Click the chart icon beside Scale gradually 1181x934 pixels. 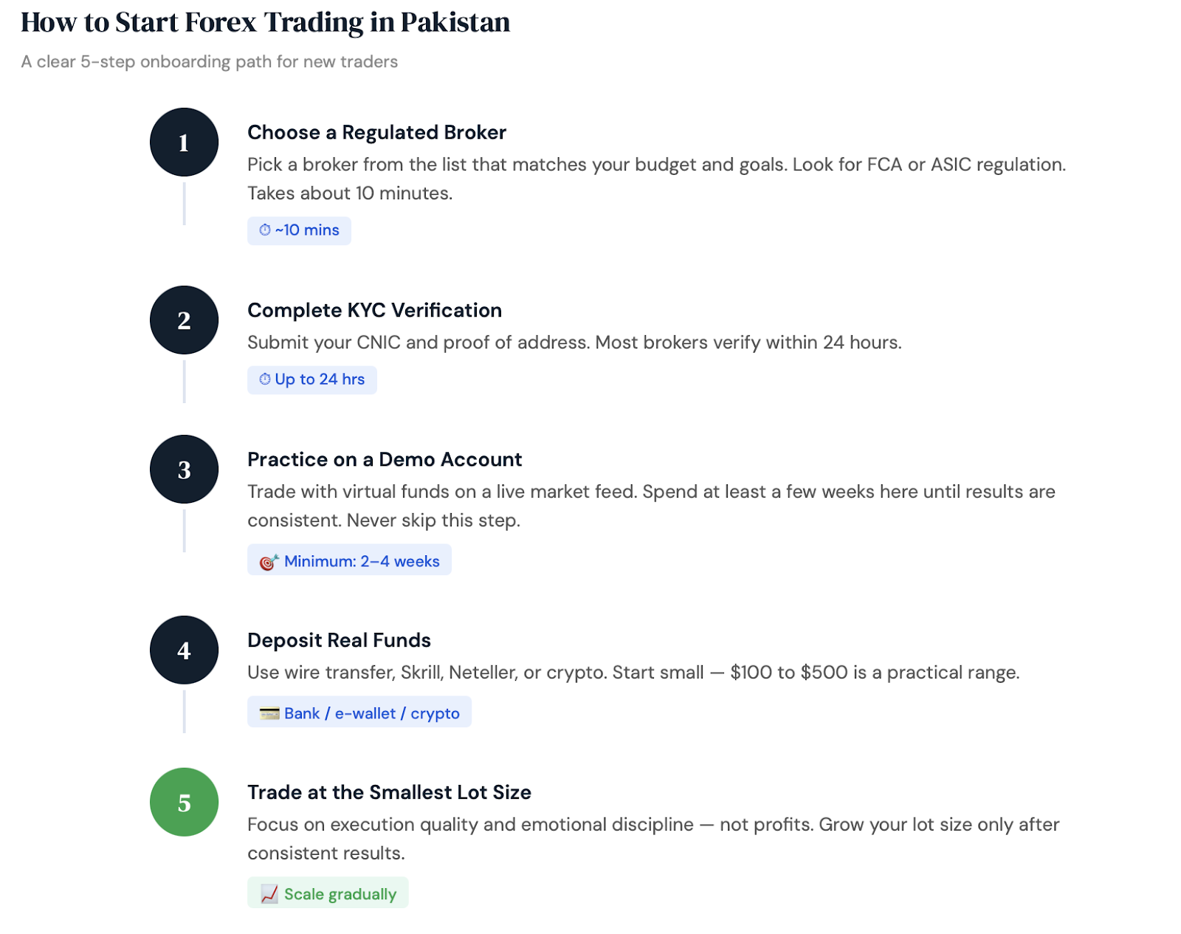(269, 894)
